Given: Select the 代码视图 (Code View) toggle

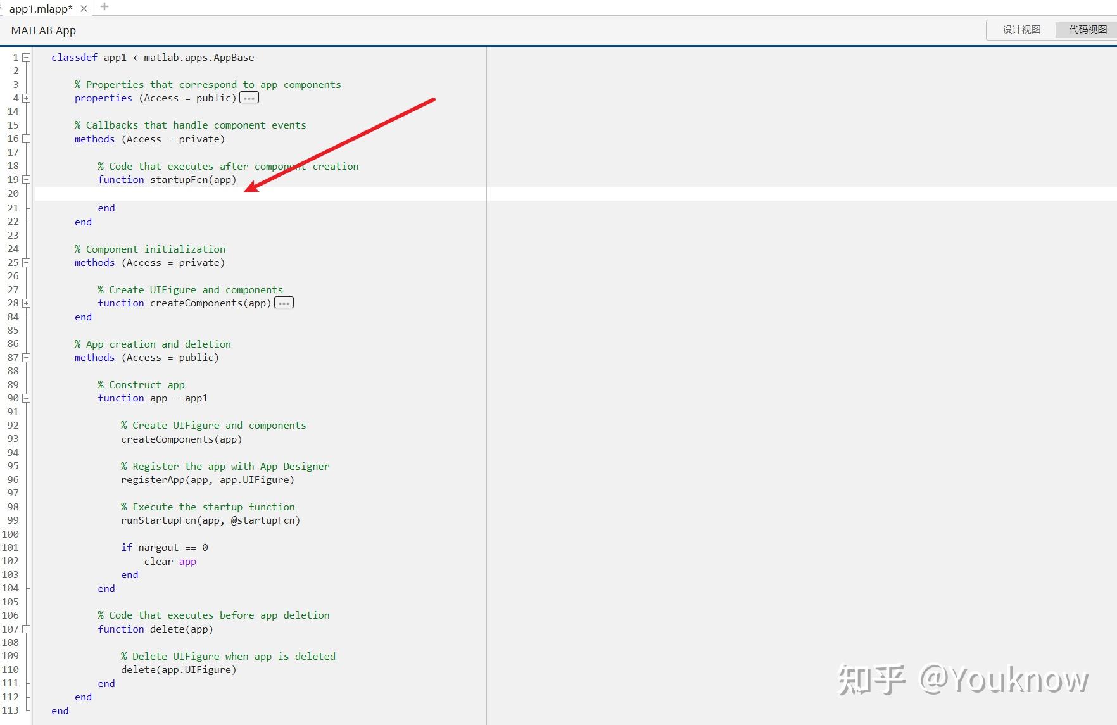Looking at the screenshot, I should (1085, 29).
